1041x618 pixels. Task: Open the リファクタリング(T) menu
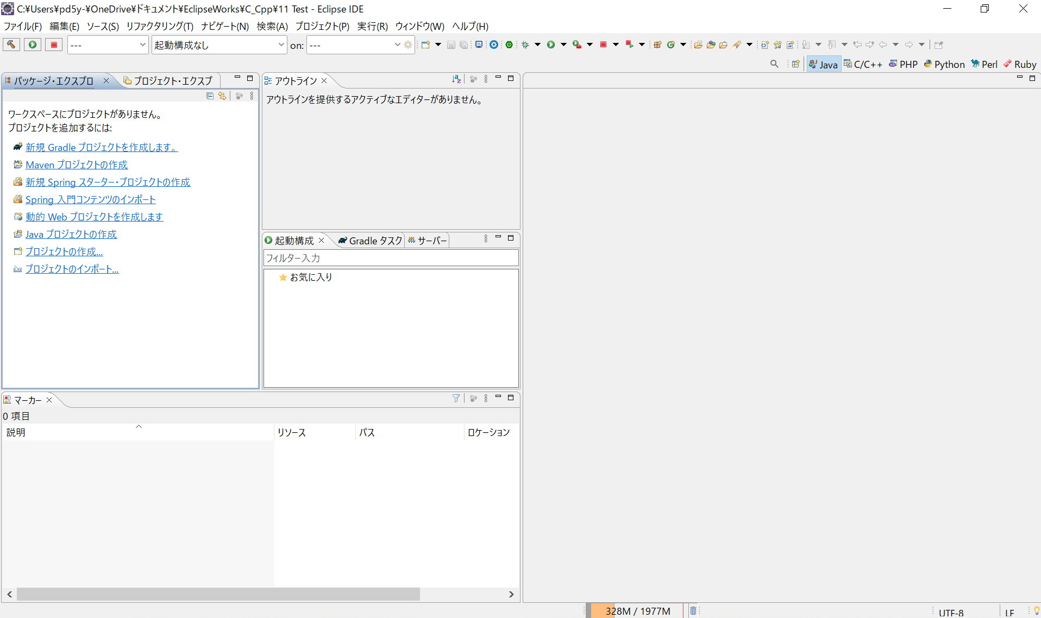click(160, 26)
